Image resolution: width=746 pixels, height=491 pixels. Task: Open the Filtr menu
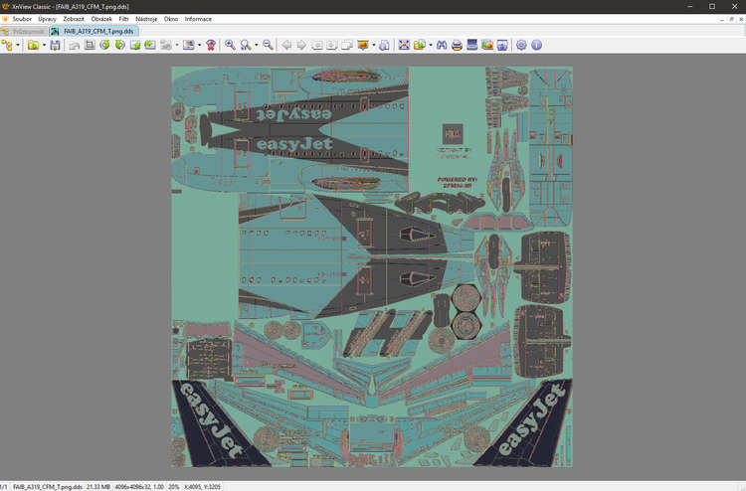coord(123,19)
